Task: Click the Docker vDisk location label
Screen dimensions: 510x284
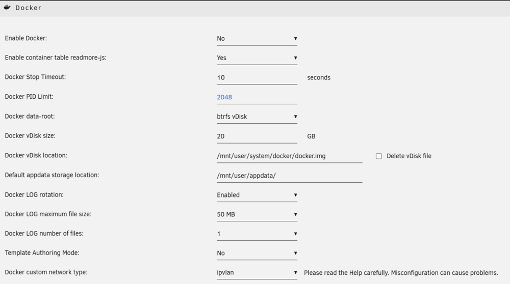Action: click(x=36, y=155)
